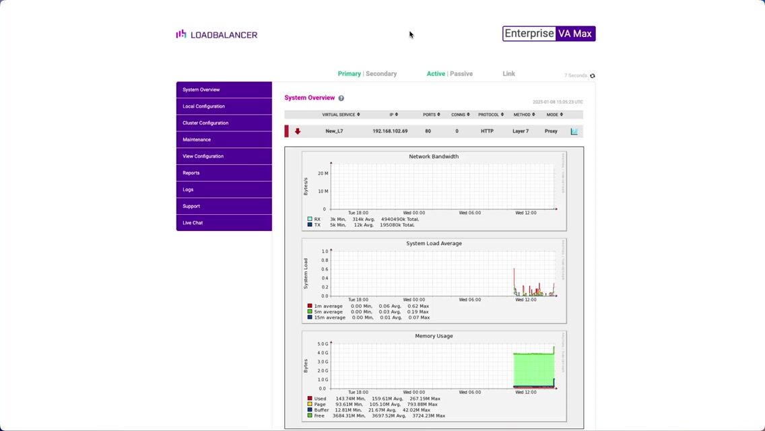Sort by IP column arrows
The height and width of the screenshot is (431, 765).
click(396, 114)
